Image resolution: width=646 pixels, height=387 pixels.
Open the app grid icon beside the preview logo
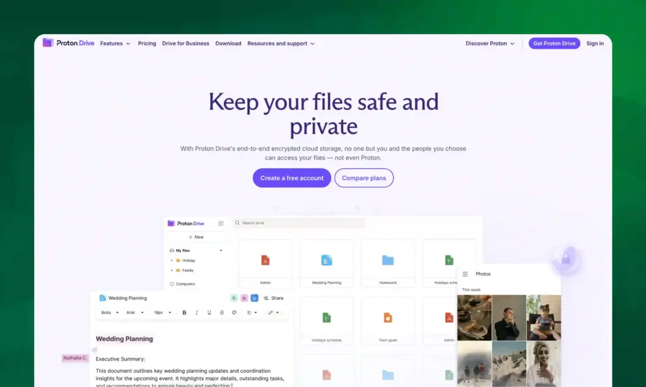221,223
